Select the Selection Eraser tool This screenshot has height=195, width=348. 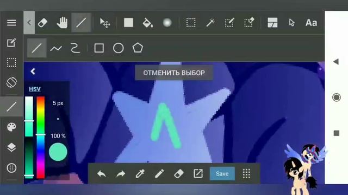click(x=249, y=23)
